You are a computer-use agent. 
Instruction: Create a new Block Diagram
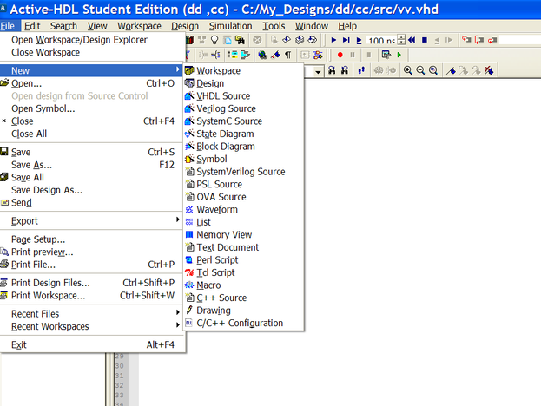point(244,147)
